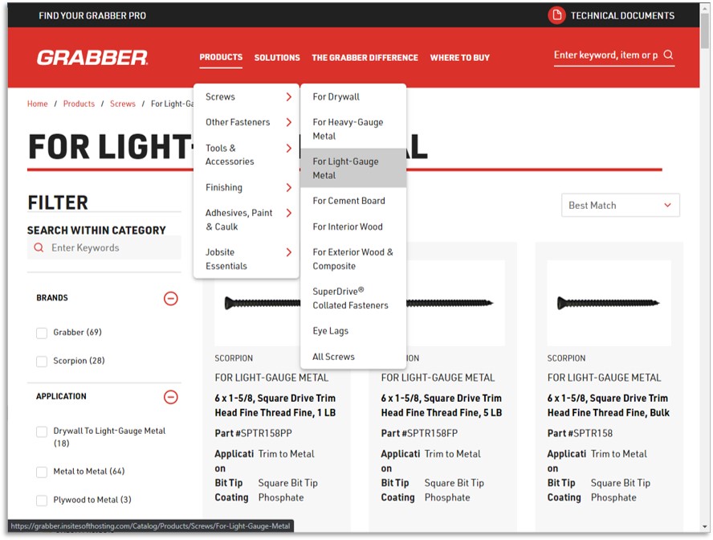713x540 pixels.
Task: Click the Technical Documents red icon
Action: (x=556, y=15)
